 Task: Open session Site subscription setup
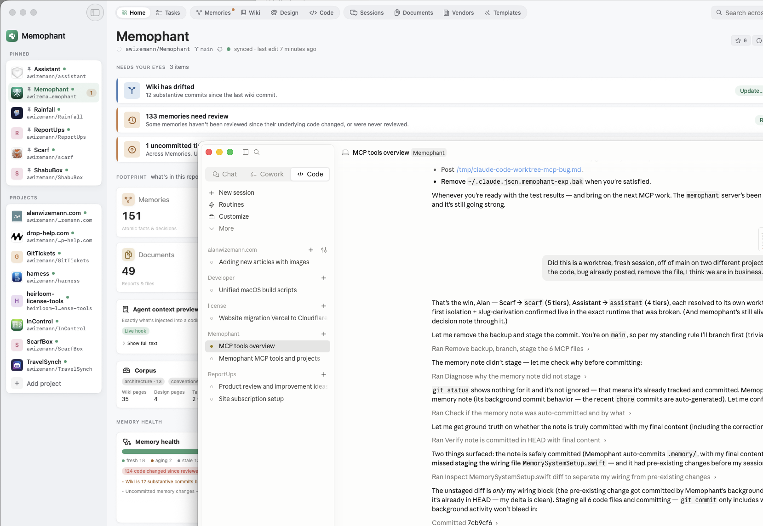click(268, 399)
